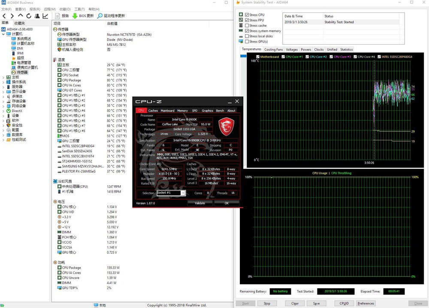
Task: Toggle the Stress FPU checkbox
Action: click(247, 20)
